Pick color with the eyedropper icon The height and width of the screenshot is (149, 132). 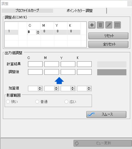pyautogui.click(x=109, y=25)
